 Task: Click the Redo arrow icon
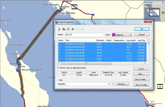82,29
